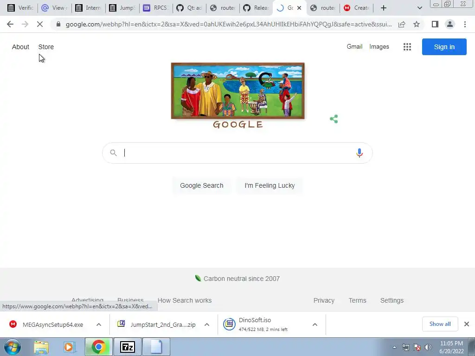475x356 pixels.
Task: Open the volume control in the tray
Action: pyautogui.click(x=428, y=347)
